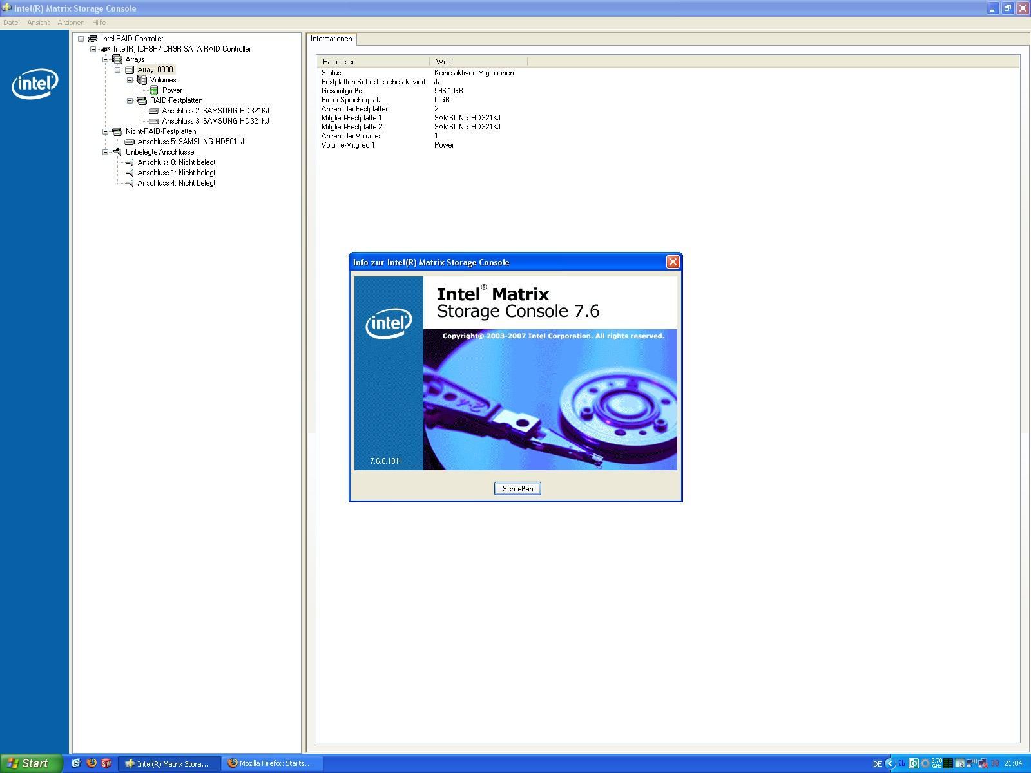Click the disconnected network tray icon with red X
Image resolution: width=1031 pixels, height=773 pixels.
(x=983, y=764)
